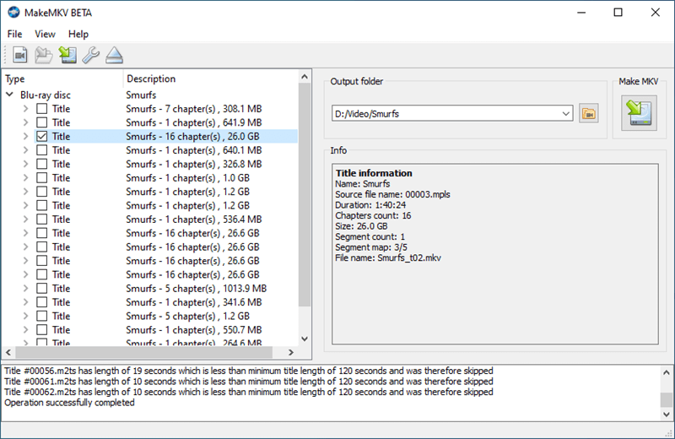Open Preferences via the wrench icon
The height and width of the screenshot is (439, 675).
91,55
